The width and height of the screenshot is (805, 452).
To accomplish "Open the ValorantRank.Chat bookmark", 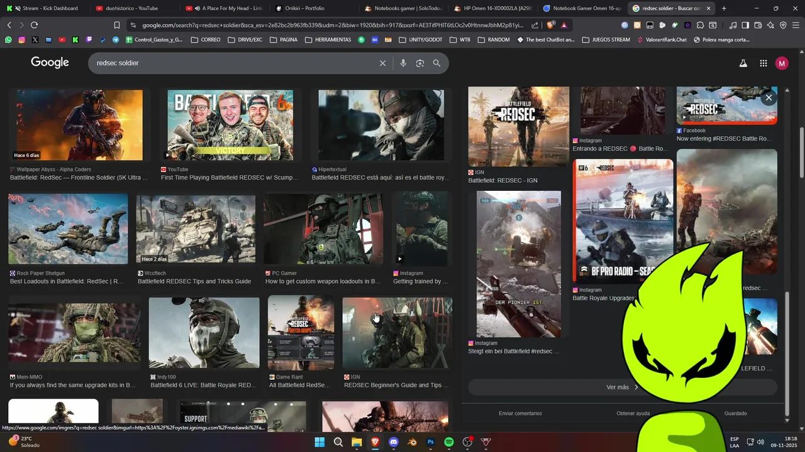I will click(x=662, y=40).
